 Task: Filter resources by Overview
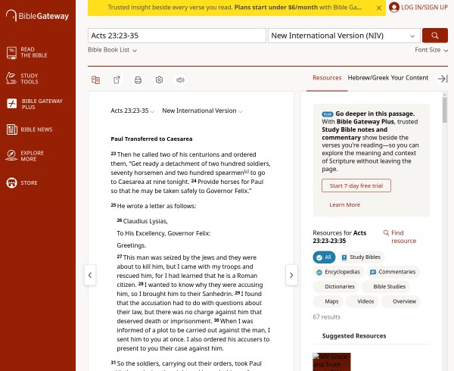coord(401,301)
